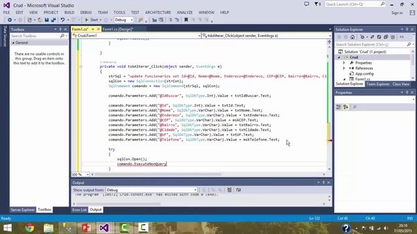Click the Undo arrow icon

pyautogui.click(x=63, y=20)
